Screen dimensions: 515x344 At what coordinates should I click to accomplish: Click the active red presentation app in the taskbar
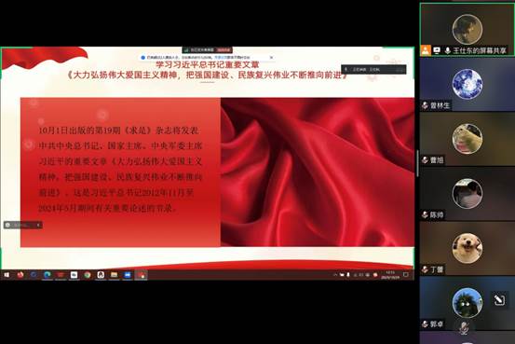coord(142,275)
